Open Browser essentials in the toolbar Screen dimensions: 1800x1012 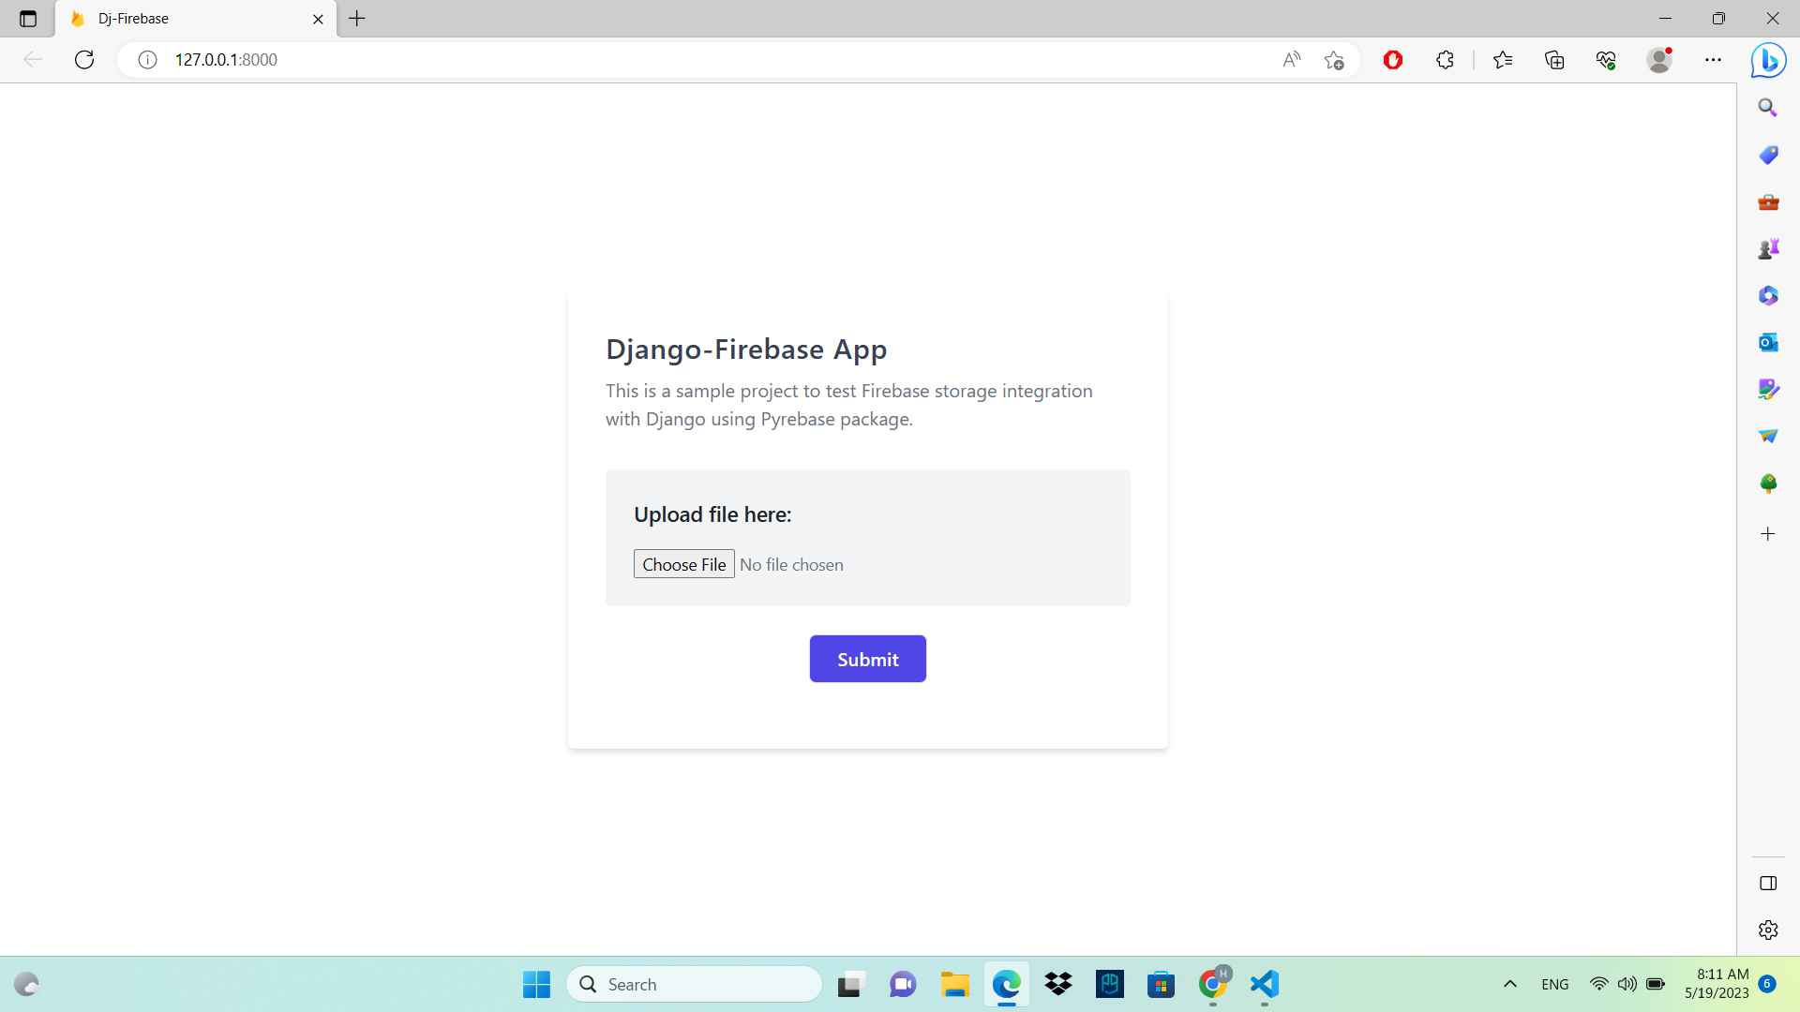1606,59
